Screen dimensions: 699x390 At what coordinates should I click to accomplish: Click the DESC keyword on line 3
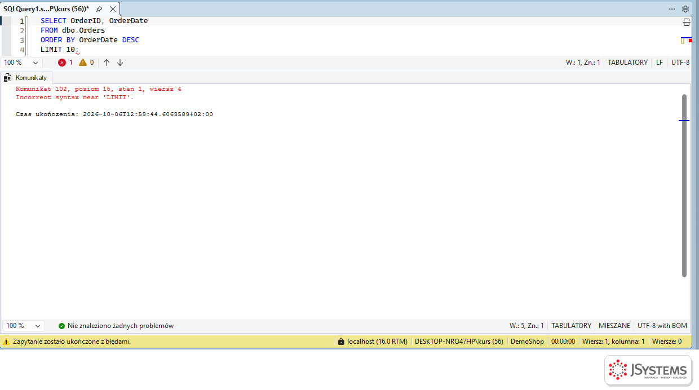pos(131,40)
